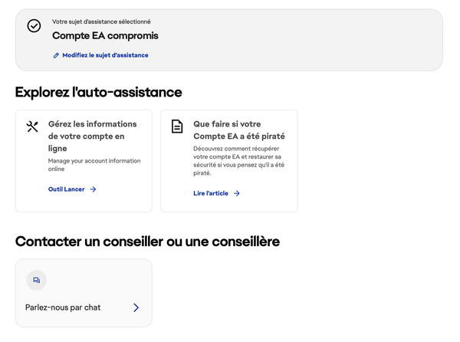Click the Découvrez comment récupérer description text
The height and width of the screenshot is (342, 460).
[238, 161]
